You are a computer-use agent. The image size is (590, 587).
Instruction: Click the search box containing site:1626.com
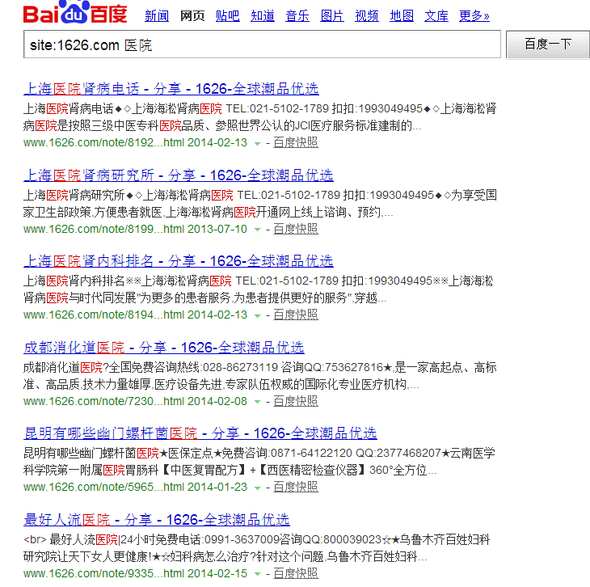coord(262,45)
